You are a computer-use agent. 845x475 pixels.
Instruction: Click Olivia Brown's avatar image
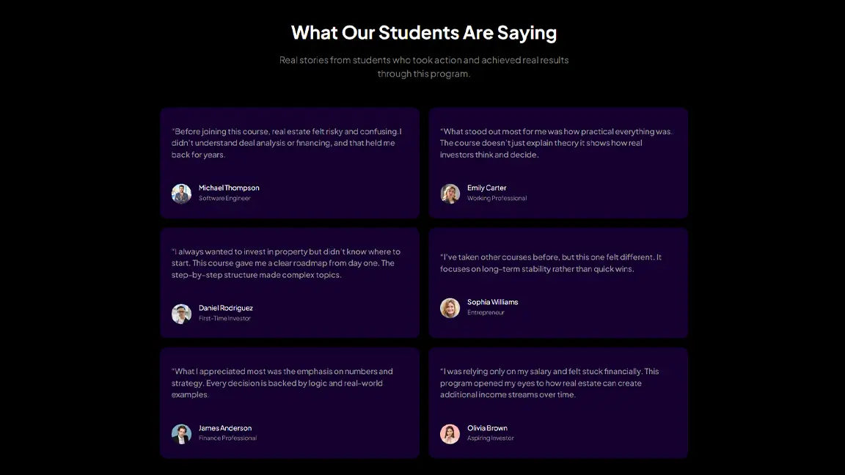[x=450, y=433]
